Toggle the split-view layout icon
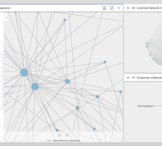 tap(104, 8)
